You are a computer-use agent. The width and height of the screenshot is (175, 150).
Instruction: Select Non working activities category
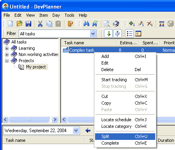[x=38, y=54]
